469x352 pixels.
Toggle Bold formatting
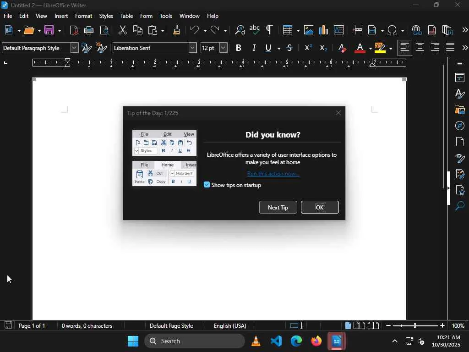[238, 48]
